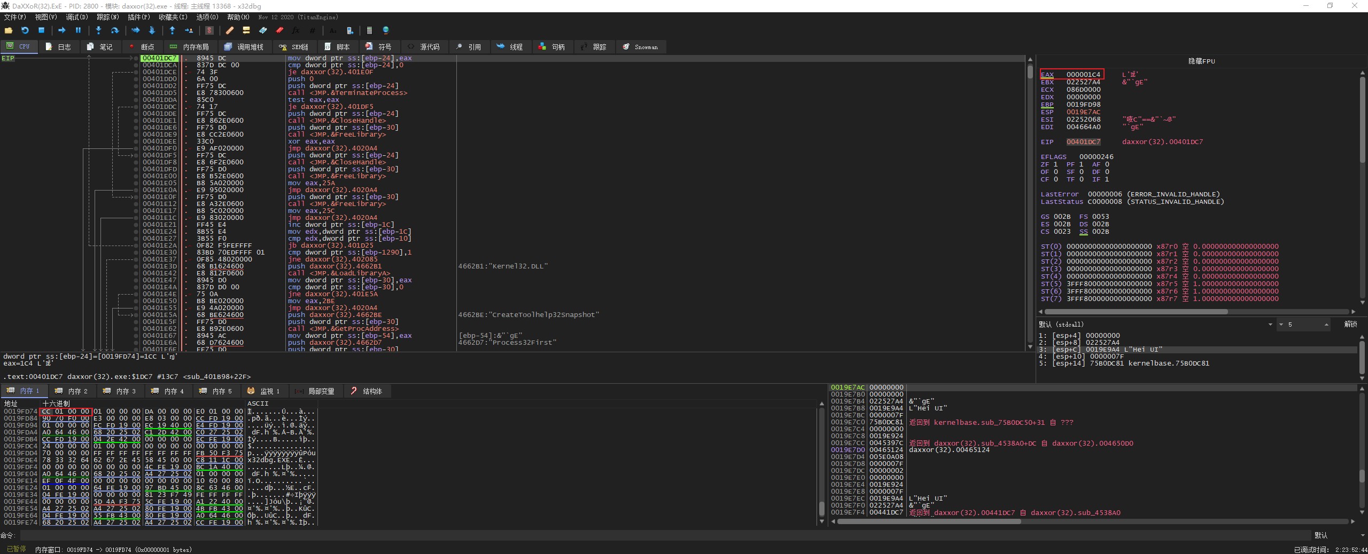This screenshot has width=1368, height=554.
Task: Click the open file folder icon
Action: click(x=9, y=30)
